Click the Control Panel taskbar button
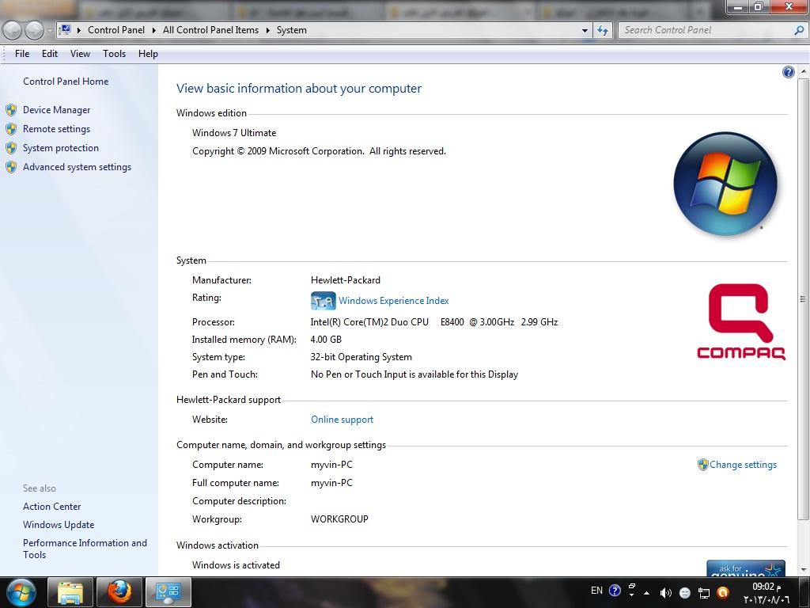Image resolution: width=810 pixels, height=608 pixels. click(168, 592)
